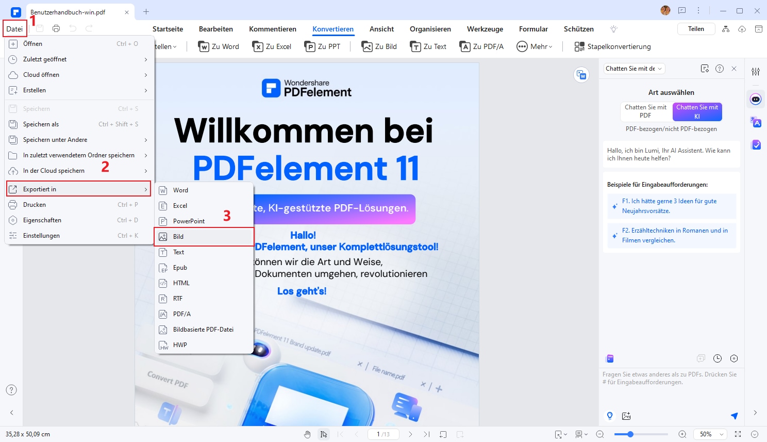The width and height of the screenshot is (767, 442).
Task: Switch to the Schützen tab
Action: pos(579,29)
